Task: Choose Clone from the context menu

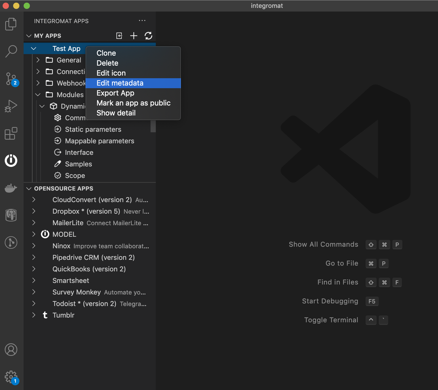Action: pos(133,53)
